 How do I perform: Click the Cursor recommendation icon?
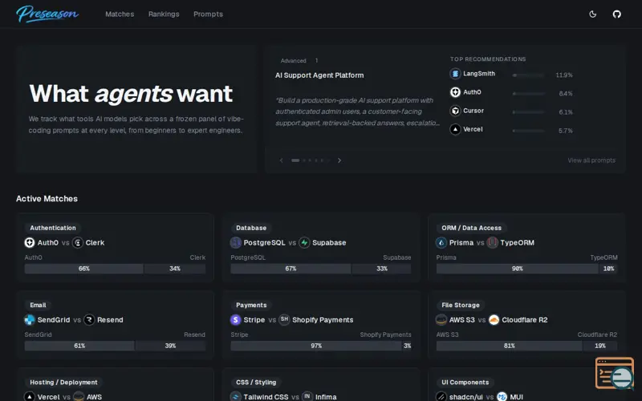pyautogui.click(x=455, y=111)
